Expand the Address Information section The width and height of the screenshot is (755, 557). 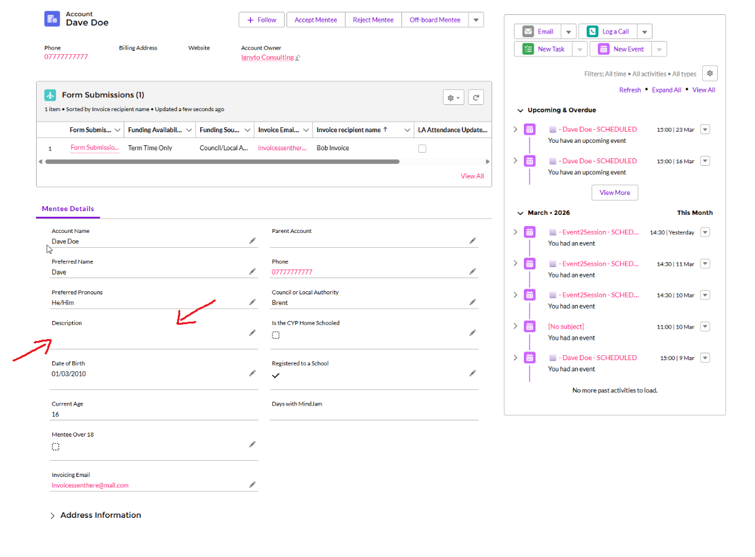(52, 515)
